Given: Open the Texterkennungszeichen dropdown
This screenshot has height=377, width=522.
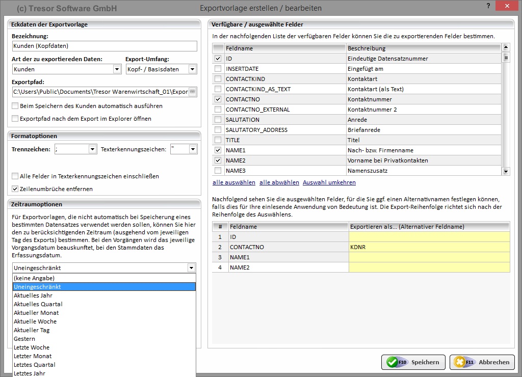Looking at the screenshot, I should click(x=192, y=149).
